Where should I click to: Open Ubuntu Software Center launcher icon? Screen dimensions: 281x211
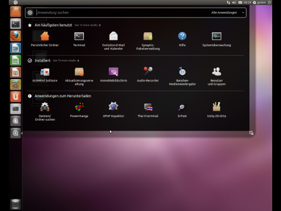click(x=16, y=84)
